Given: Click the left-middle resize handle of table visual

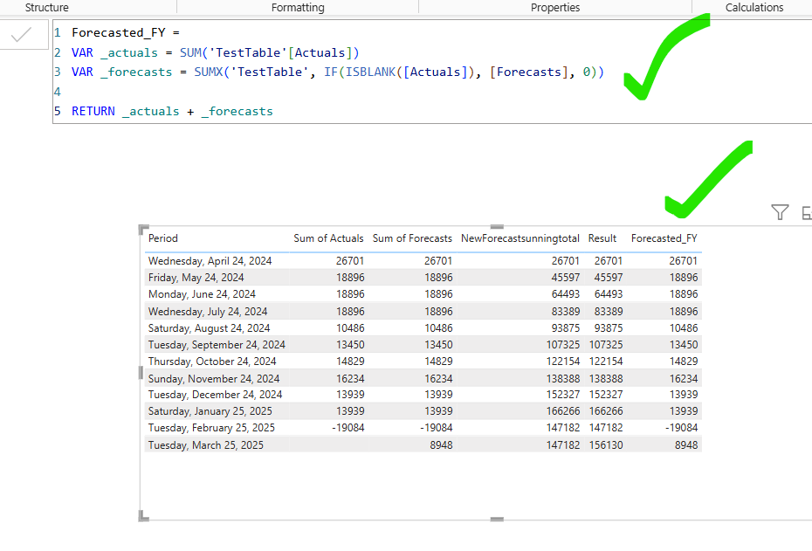Looking at the screenshot, I should tap(141, 373).
